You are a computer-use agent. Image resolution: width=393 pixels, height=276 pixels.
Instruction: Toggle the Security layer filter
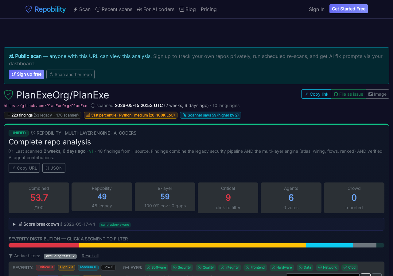coord(182,268)
